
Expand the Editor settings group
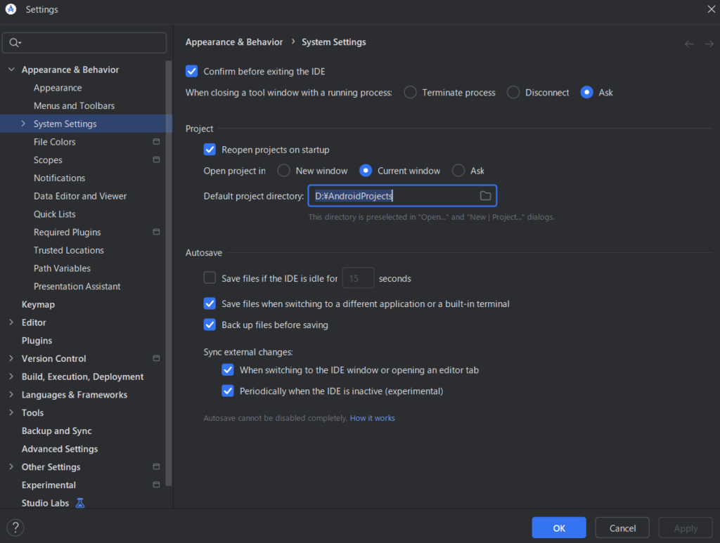[x=11, y=322]
